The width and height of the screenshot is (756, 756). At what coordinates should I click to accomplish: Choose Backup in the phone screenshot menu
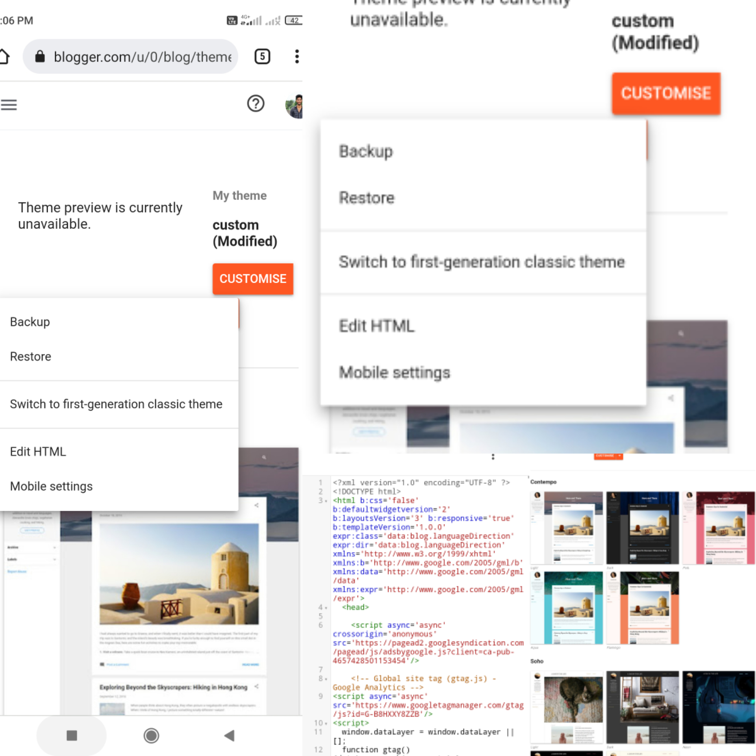(x=119, y=322)
